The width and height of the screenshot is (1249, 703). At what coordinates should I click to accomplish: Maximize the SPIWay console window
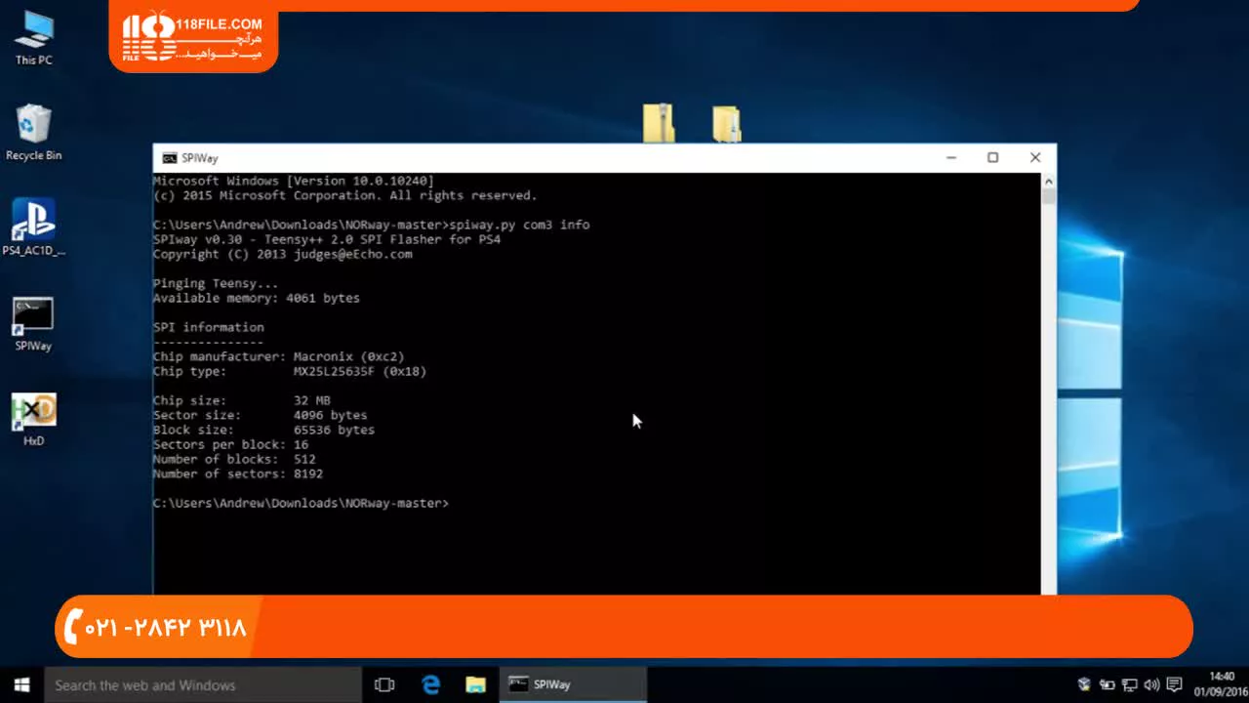[x=992, y=158]
